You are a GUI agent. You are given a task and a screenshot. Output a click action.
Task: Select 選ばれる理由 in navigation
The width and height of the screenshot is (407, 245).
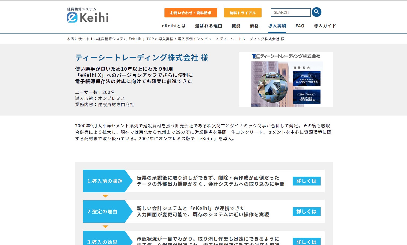[x=208, y=26]
